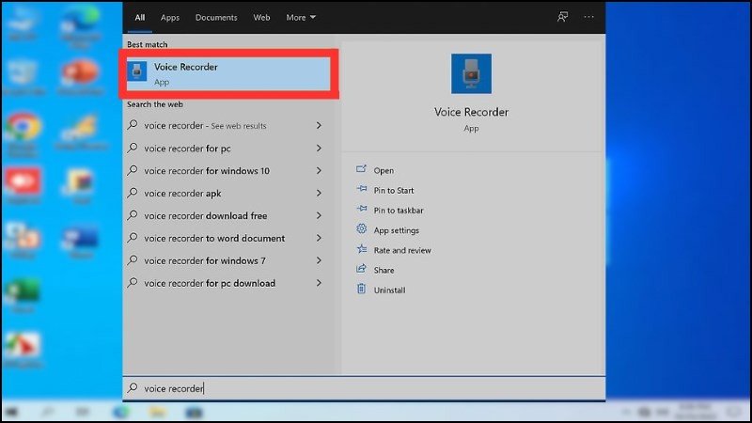Click Share action
The width and height of the screenshot is (752, 423).
point(384,271)
